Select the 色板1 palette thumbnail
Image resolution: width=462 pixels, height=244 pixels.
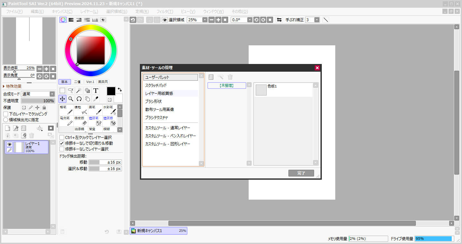coord(261,90)
